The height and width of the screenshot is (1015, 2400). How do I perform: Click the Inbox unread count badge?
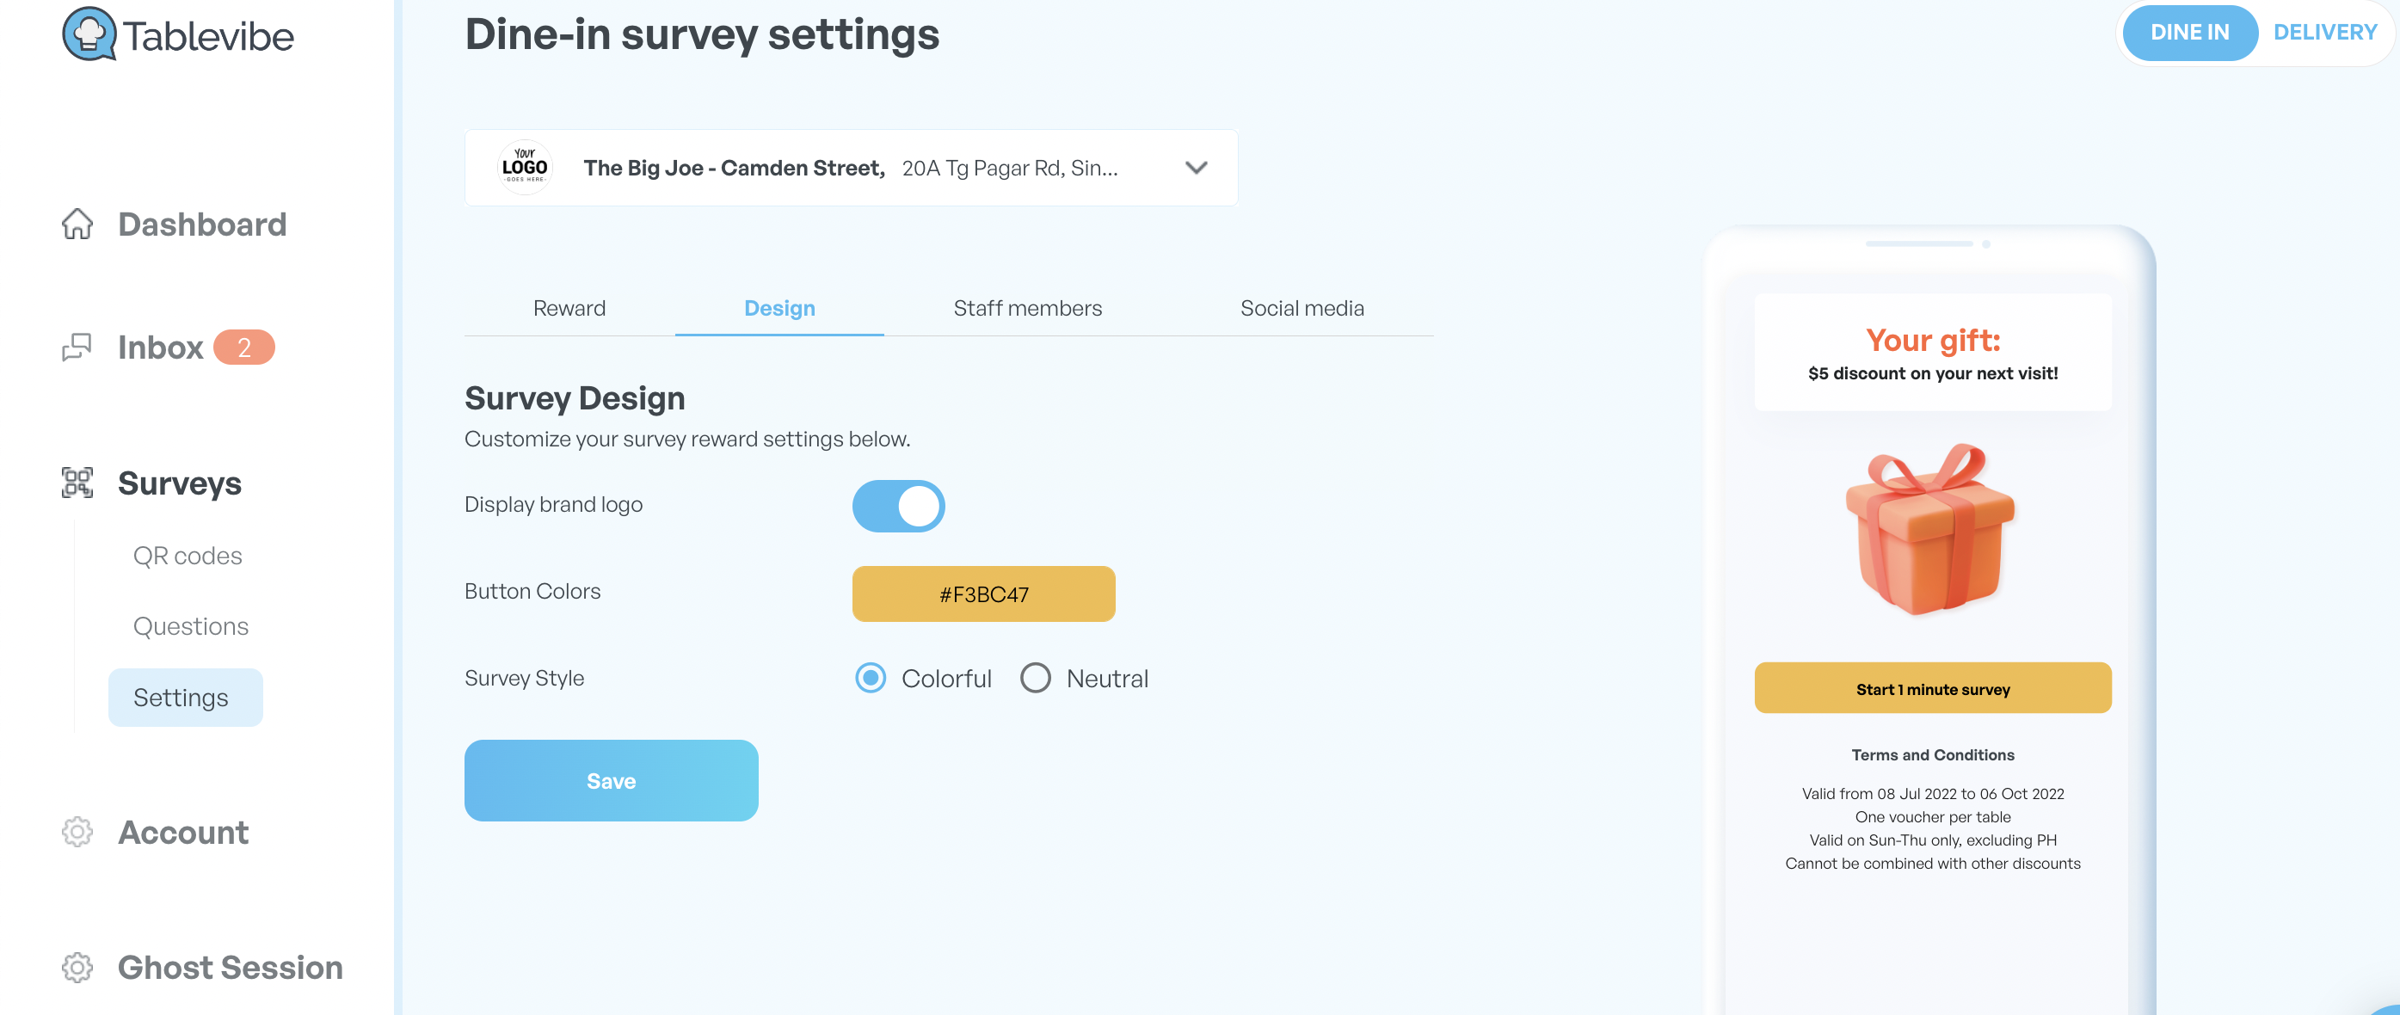244,348
